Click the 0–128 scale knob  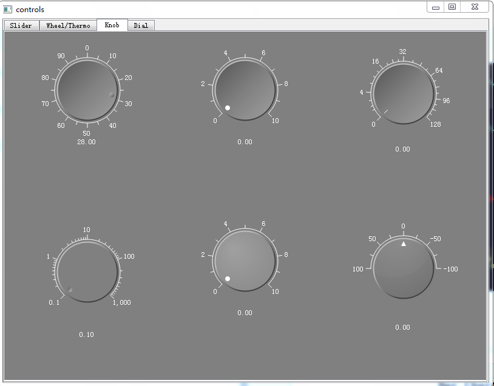(x=403, y=94)
